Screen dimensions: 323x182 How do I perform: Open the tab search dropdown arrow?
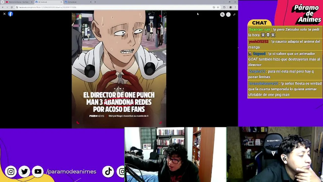pos(3,2)
